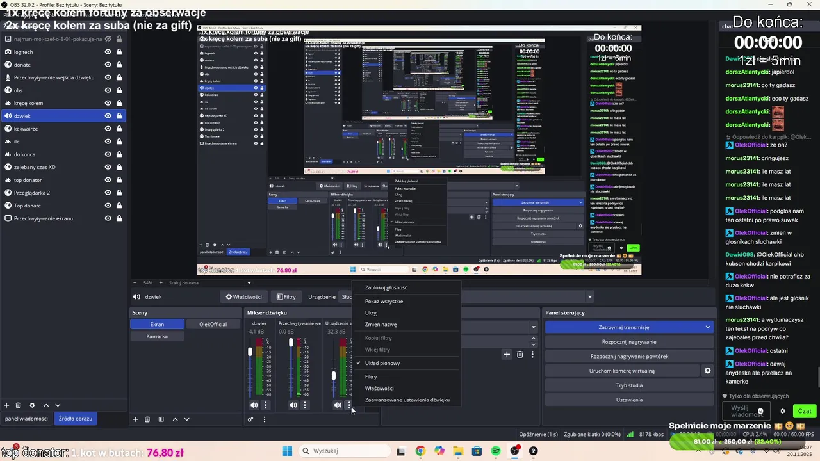Click the Wyślij wiadomość chat input field
The height and width of the screenshot is (461, 820).
coord(747,411)
